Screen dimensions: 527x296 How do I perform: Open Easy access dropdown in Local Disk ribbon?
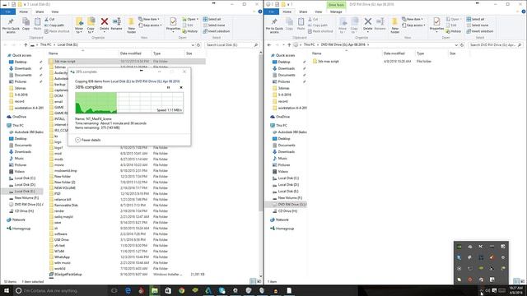150,25
